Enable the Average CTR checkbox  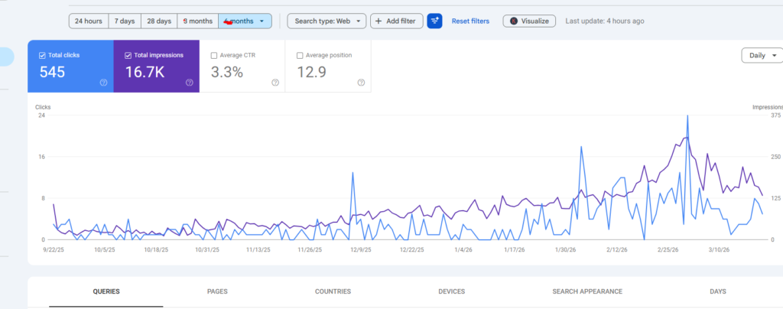(x=214, y=55)
